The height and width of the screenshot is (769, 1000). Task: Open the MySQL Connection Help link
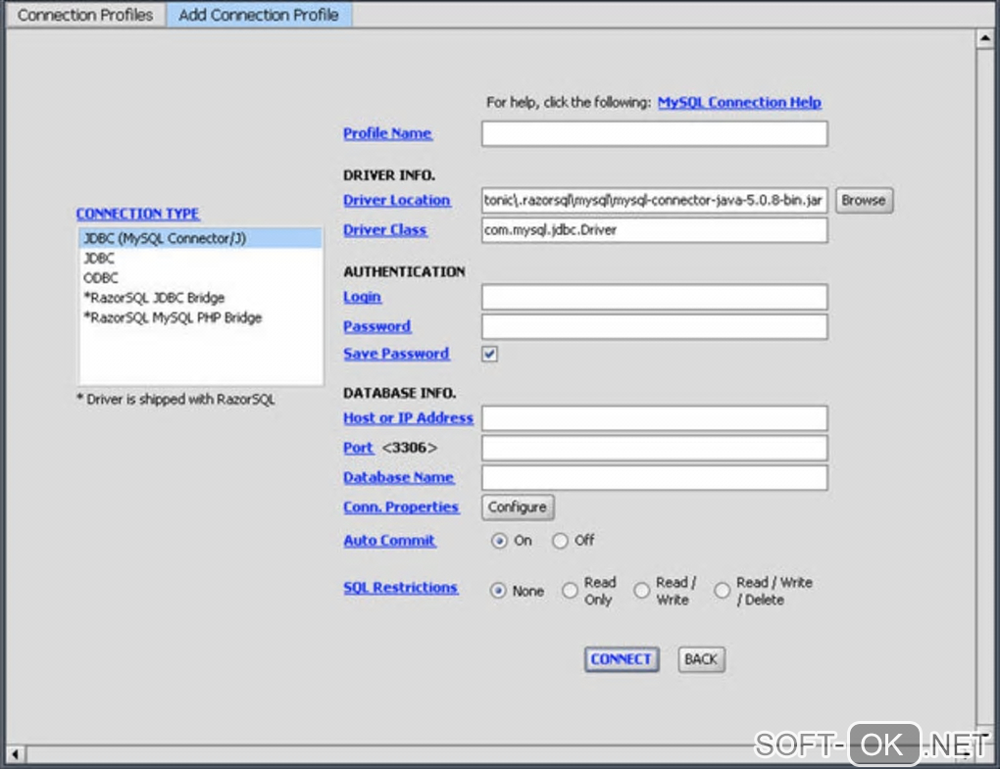click(x=739, y=103)
